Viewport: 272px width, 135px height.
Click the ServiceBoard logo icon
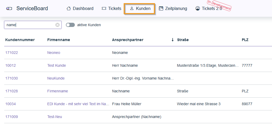click(9, 9)
